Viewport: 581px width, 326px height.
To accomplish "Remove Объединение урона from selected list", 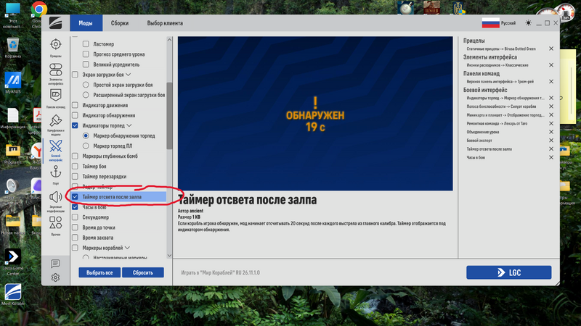I will 551,132.
